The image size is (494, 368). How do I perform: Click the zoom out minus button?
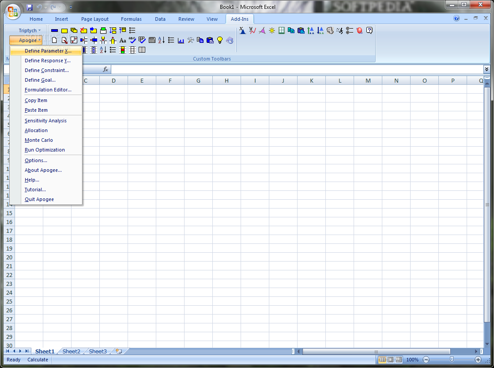coord(426,360)
